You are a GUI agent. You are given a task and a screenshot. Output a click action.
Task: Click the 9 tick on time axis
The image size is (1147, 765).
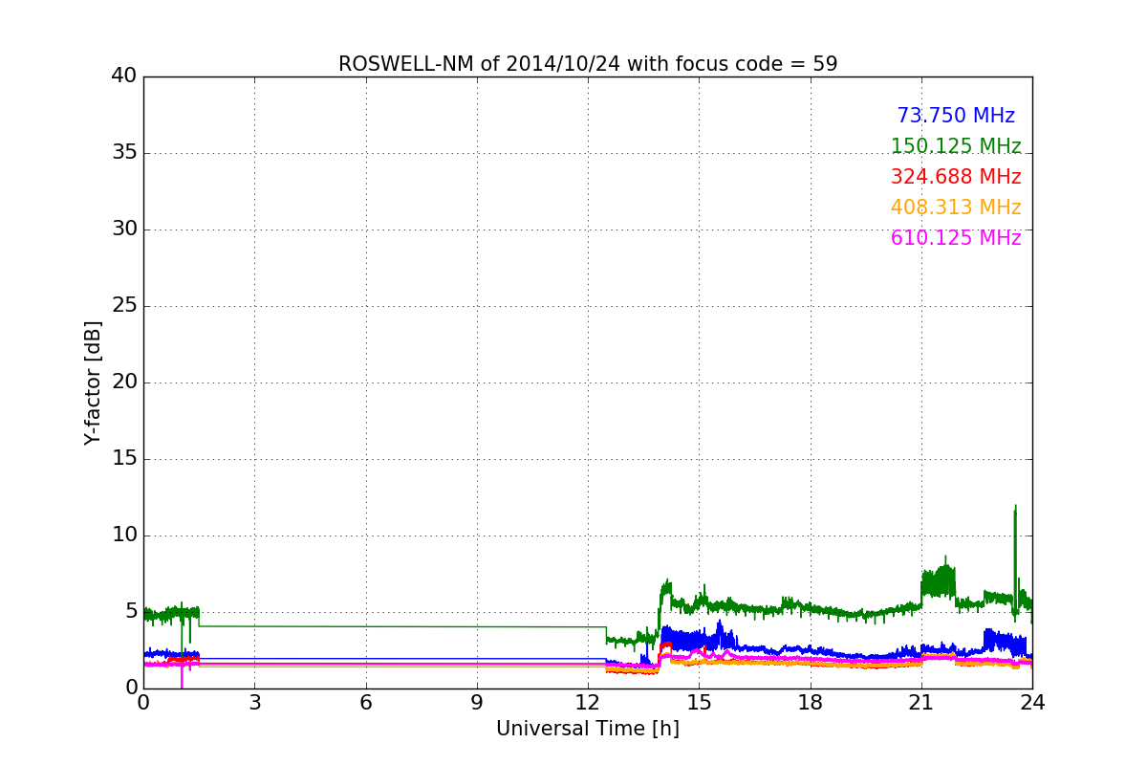[477, 703]
